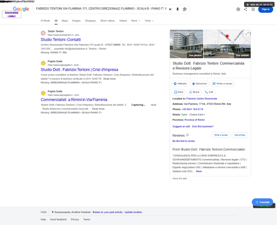
Task: Start voice search with microphone icon
Action: (178, 9)
